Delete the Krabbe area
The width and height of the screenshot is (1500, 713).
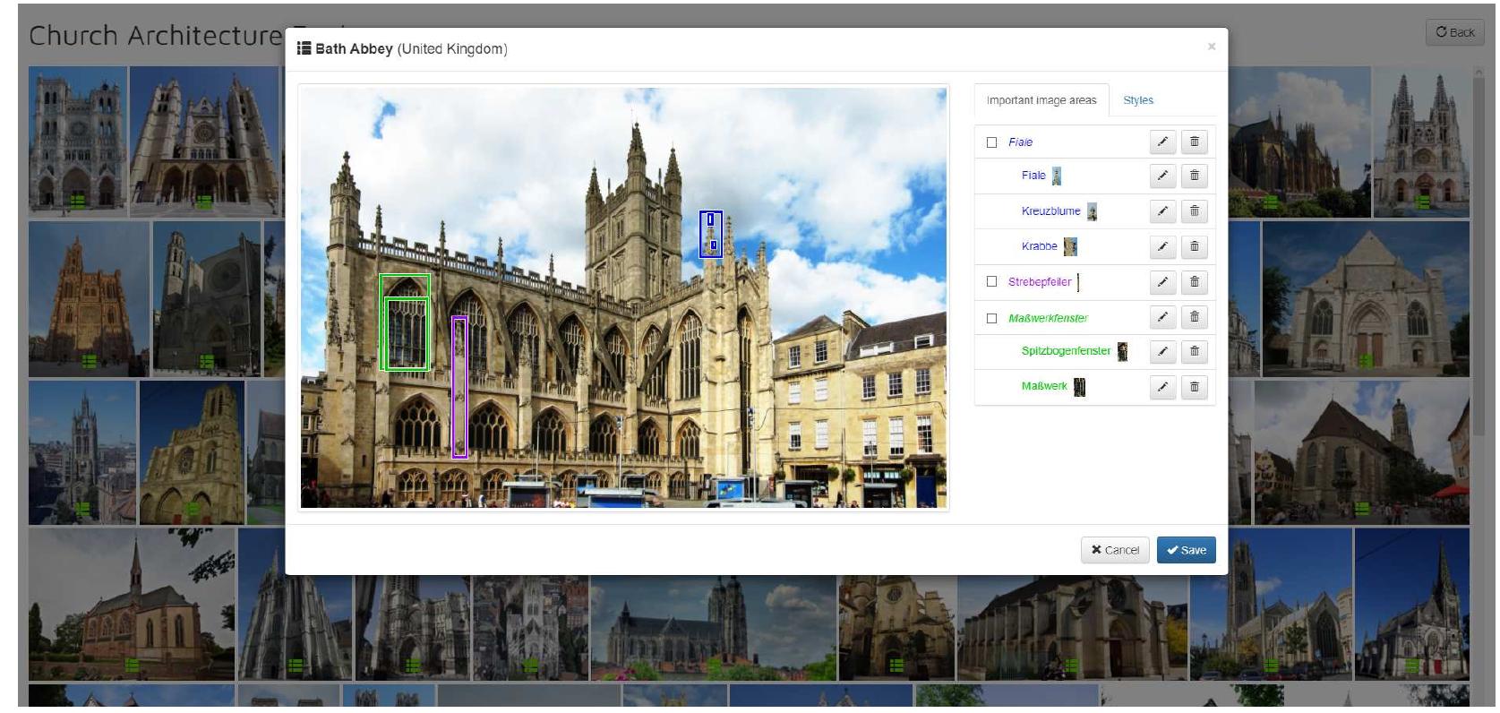[1195, 246]
